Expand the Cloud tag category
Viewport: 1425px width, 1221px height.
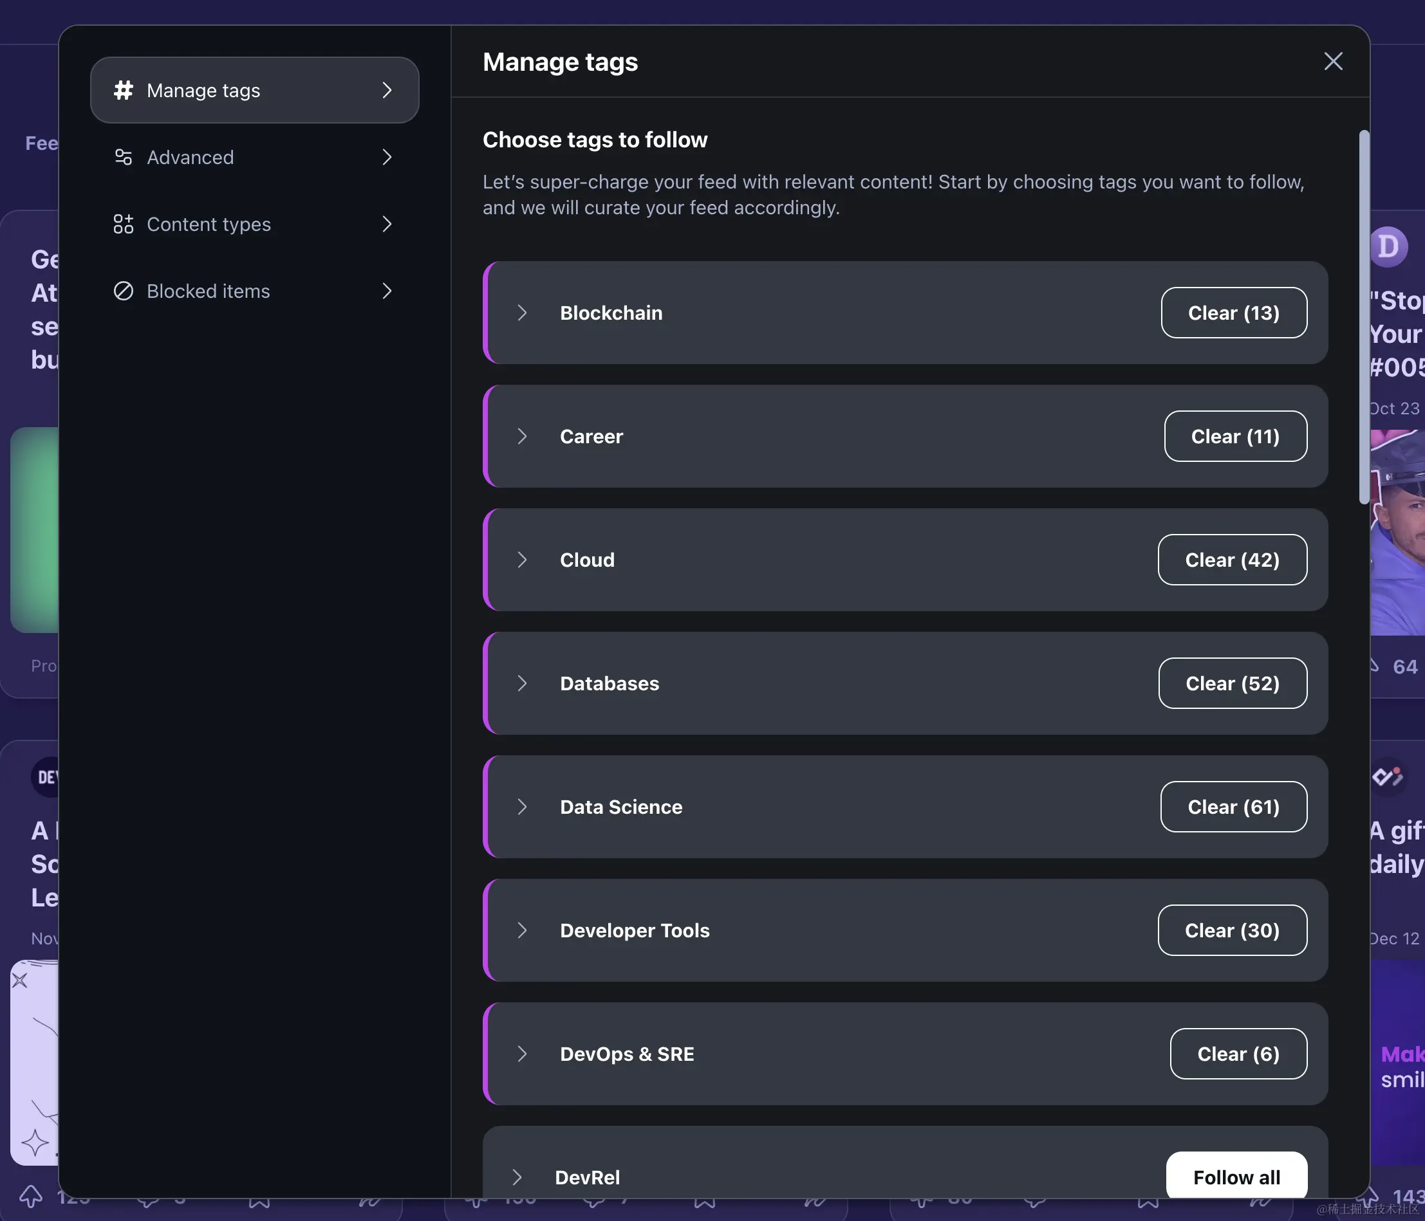522,560
